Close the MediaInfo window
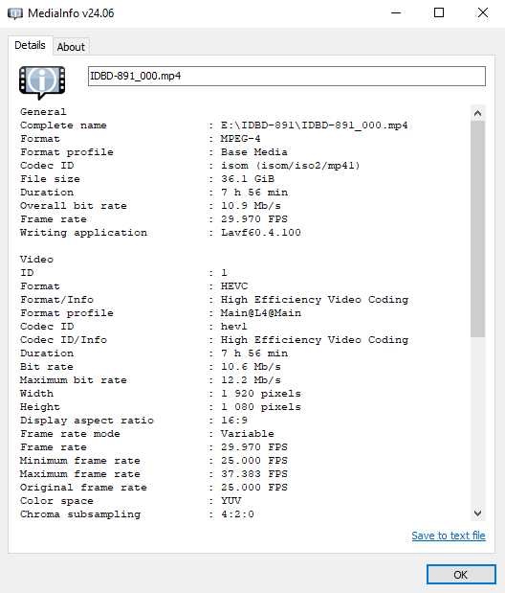The height and width of the screenshot is (593, 505). (483, 13)
